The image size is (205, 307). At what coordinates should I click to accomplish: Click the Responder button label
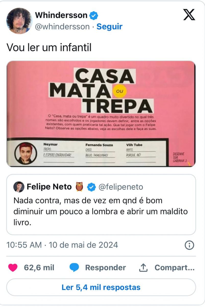coord(105,268)
